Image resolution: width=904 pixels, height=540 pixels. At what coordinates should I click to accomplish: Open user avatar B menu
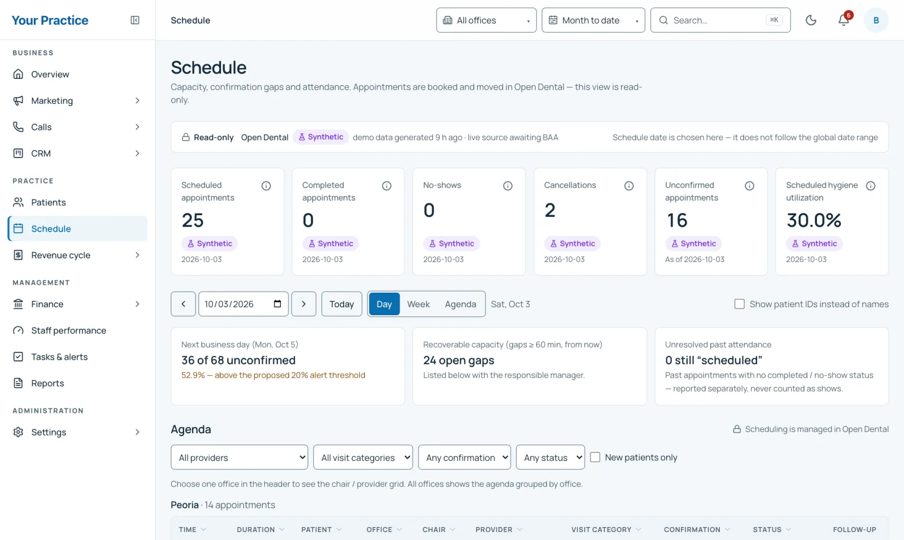(x=876, y=20)
